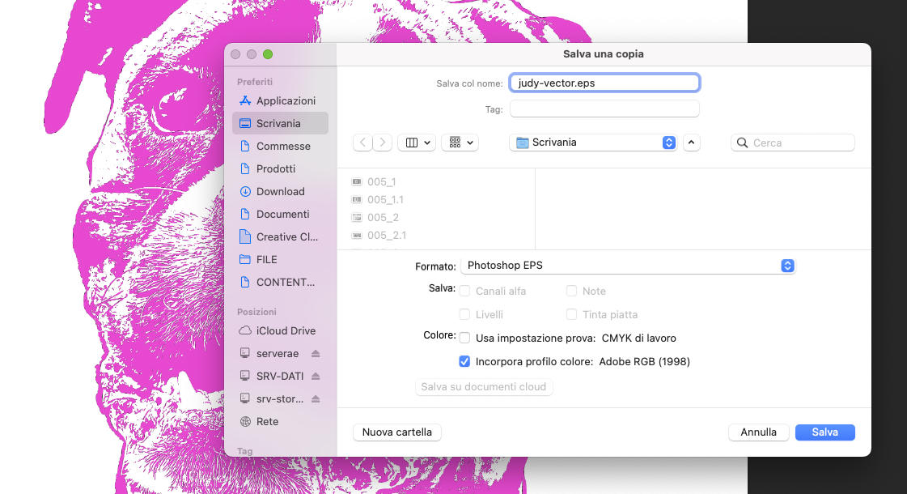907x494 pixels.
Task: Open the Download folder in sidebar
Action: (280, 192)
